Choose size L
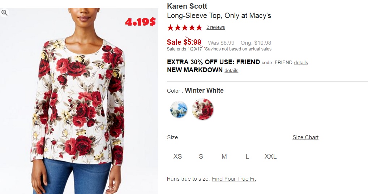Screen dimensions: 368x194 (x=247, y=156)
